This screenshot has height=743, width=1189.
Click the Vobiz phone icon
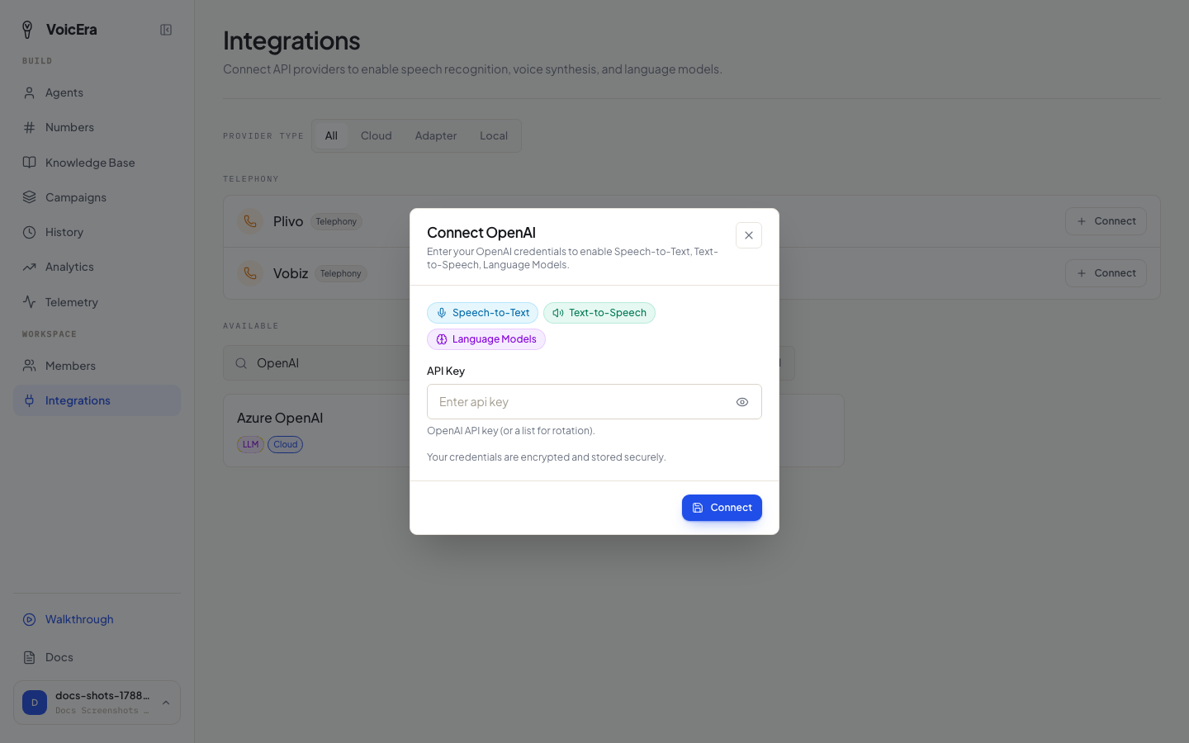click(x=250, y=273)
